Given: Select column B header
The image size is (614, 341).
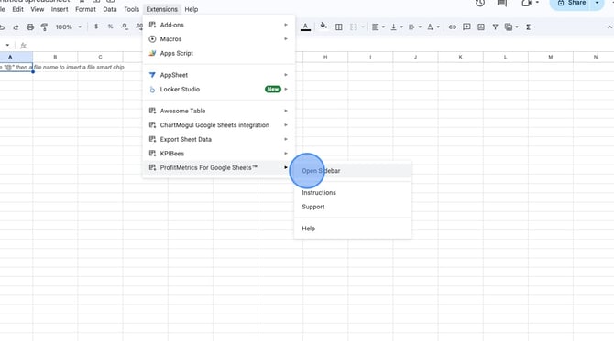Looking at the screenshot, I should tap(55, 57).
